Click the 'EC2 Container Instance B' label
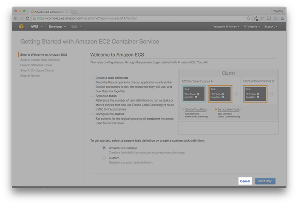The width and height of the screenshot is (298, 205). pos(258,81)
